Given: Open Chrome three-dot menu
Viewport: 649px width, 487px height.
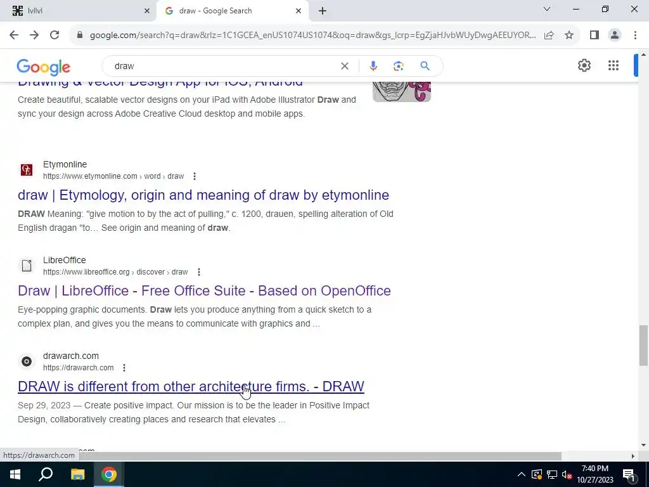Looking at the screenshot, I should click(x=635, y=36).
